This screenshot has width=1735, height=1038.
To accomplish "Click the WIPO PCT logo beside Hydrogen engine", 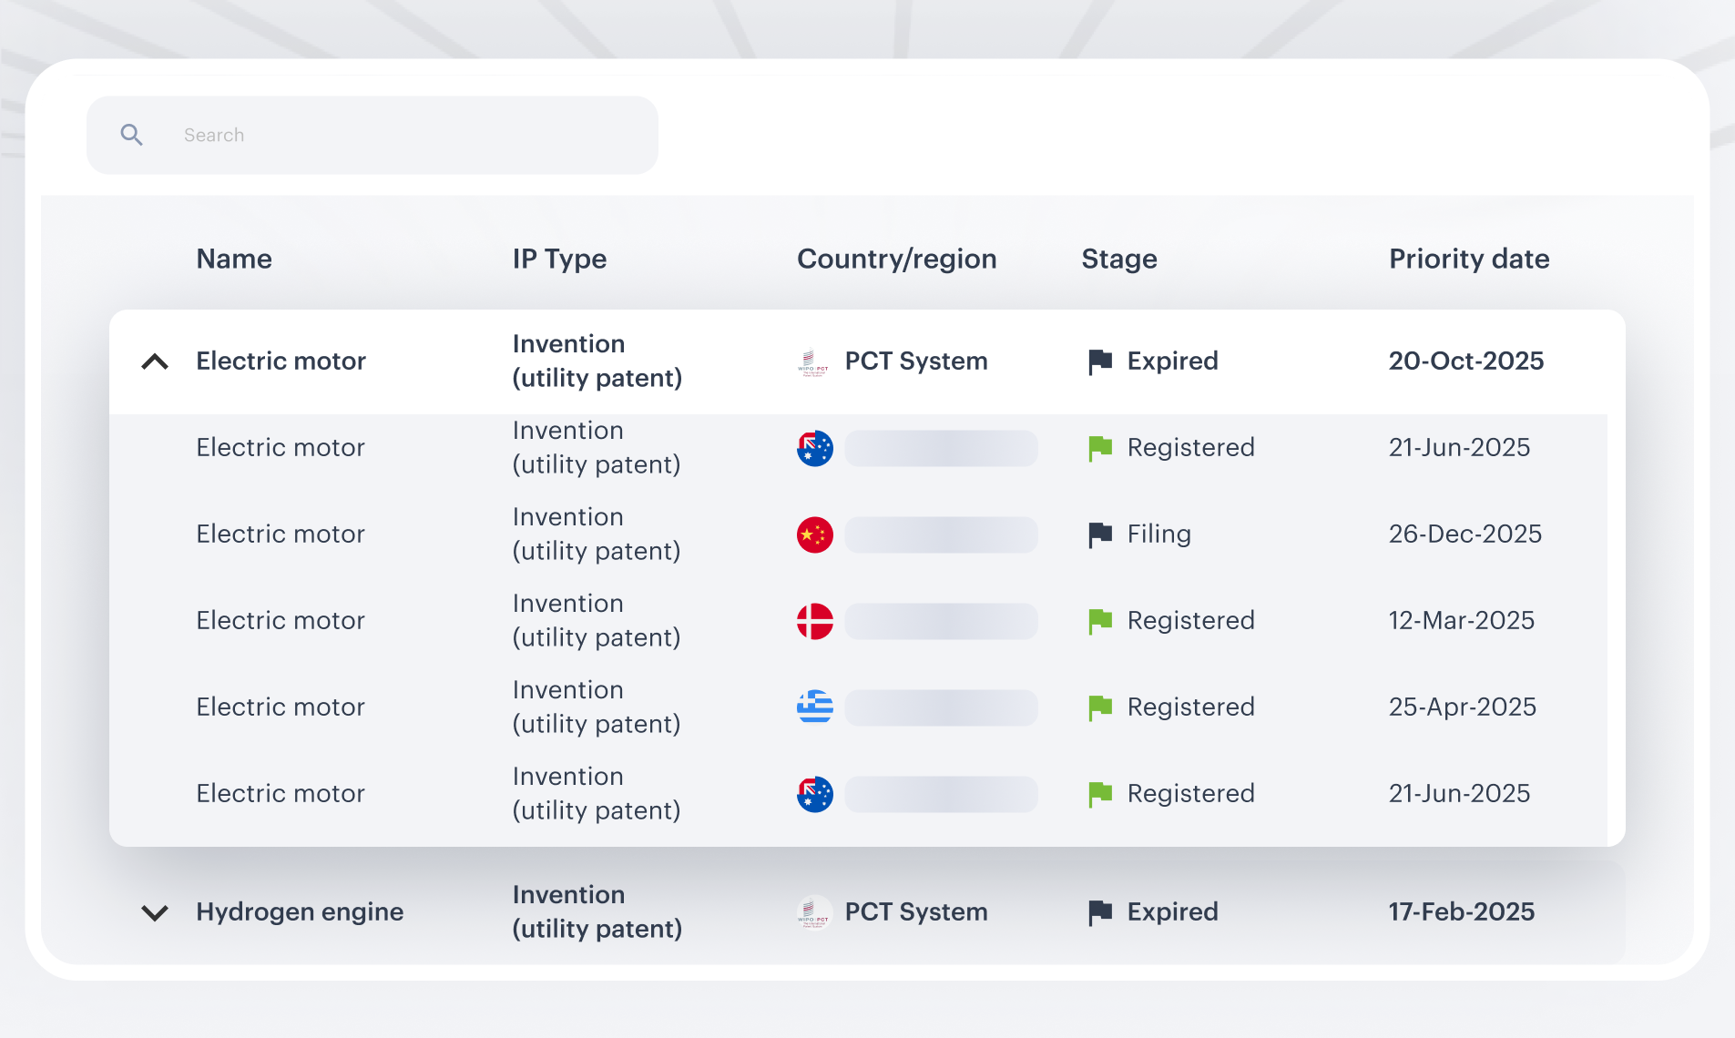I will pos(812,912).
